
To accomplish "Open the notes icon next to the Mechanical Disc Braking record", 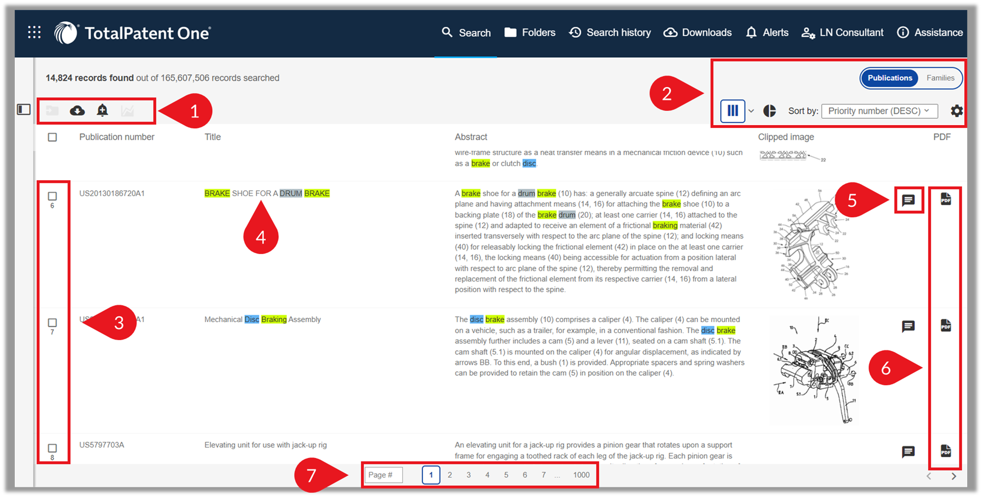I will tap(909, 326).
